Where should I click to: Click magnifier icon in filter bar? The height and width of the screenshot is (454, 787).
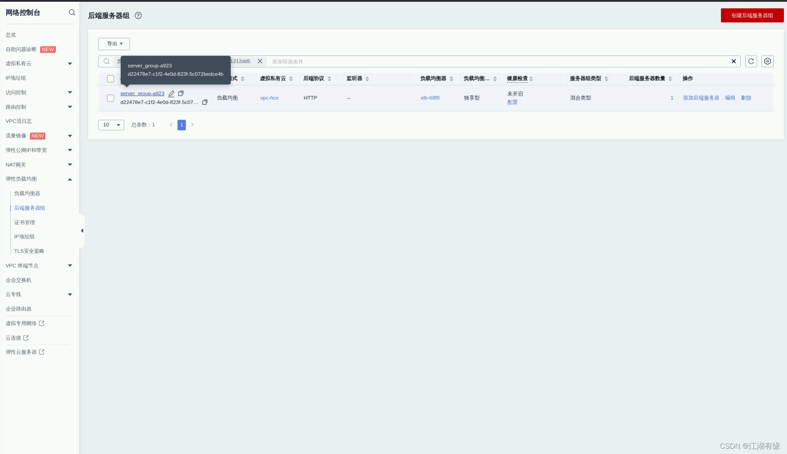point(107,61)
